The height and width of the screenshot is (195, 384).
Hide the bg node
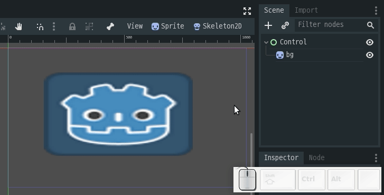tap(370, 55)
